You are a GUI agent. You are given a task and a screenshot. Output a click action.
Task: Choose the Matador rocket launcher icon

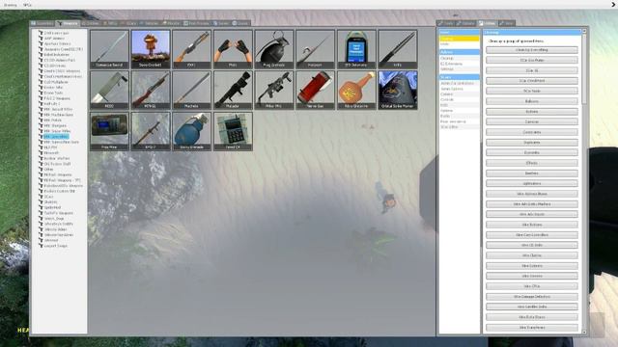[x=233, y=90]
